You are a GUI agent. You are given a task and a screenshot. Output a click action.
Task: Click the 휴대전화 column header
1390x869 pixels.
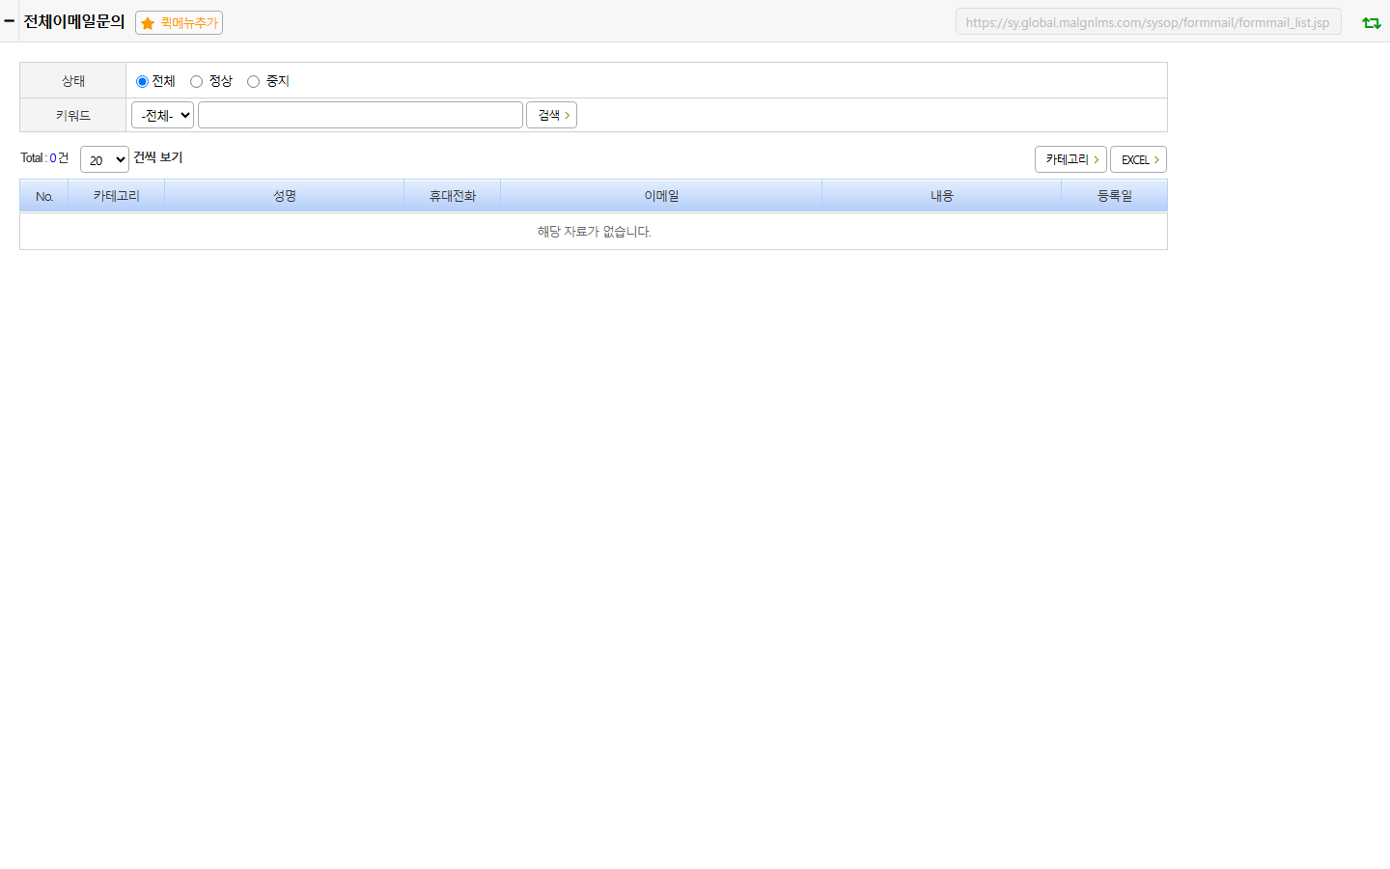(452, 196)
